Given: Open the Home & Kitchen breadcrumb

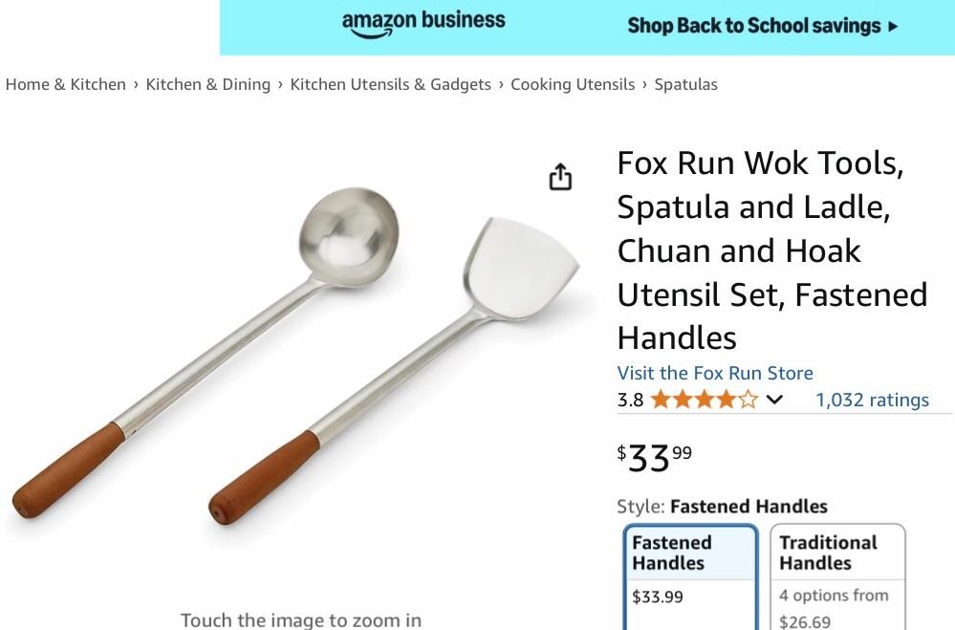Looking at the screenshot, I should [66, 84].
